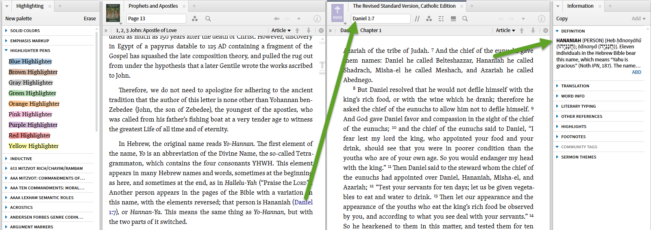The width and height of the screenshot is (651, 230).
Task: Close the Highlighting tab
Action: [50, 6]
